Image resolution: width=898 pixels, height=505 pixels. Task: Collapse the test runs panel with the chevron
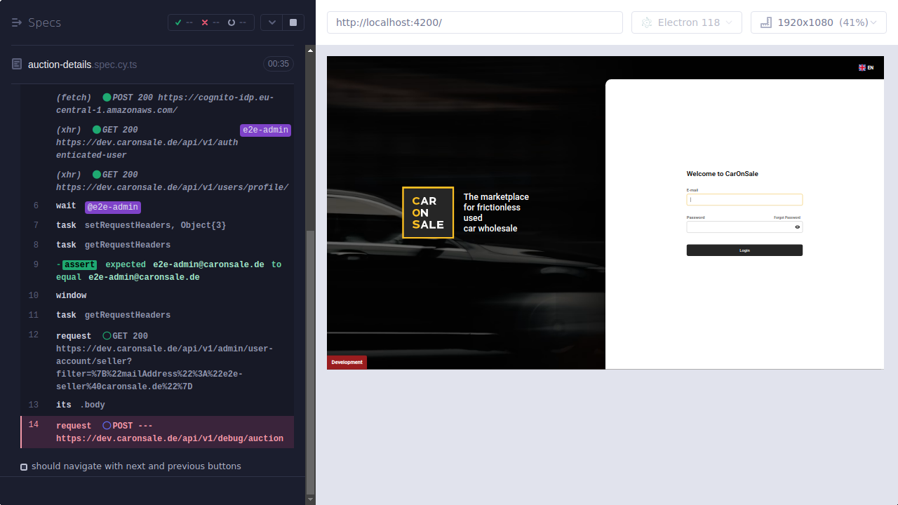(x=272, y=22)
